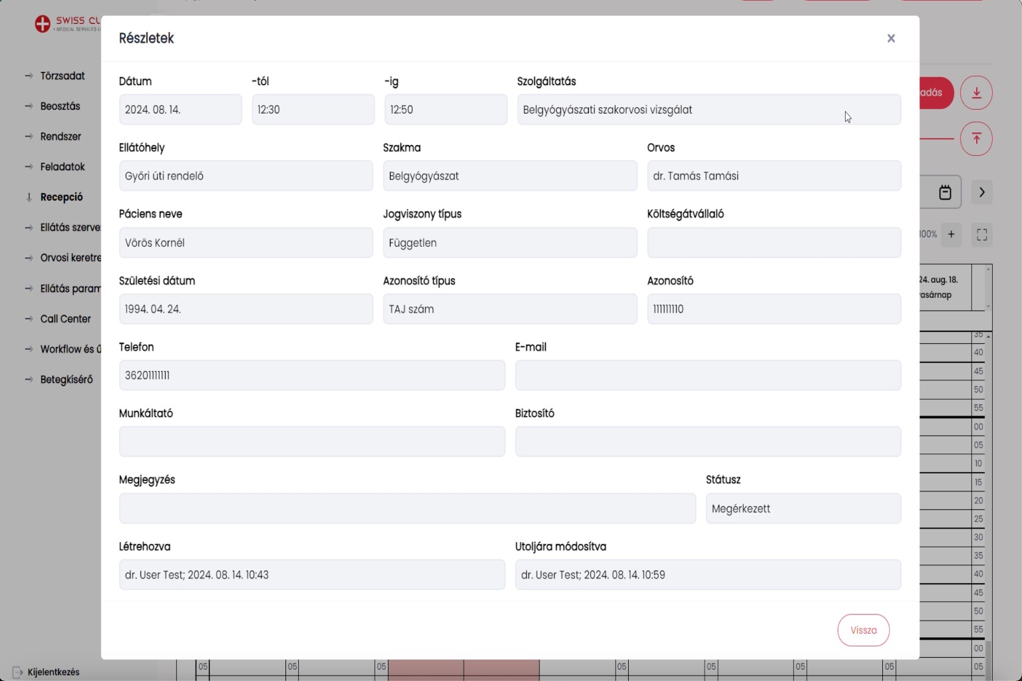Screen dimensions: 1022x681
Task: Toggle fullscreen view icon
Action: [981, 235]
